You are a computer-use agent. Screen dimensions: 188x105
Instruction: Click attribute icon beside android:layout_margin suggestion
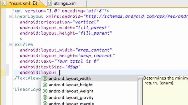(x=45, y=103)
